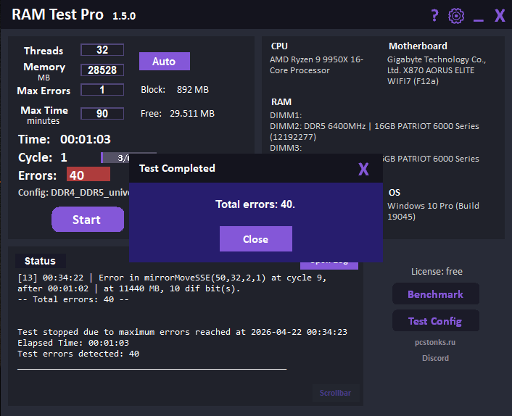This screenshot has height=416, width=512.
Task: Dismiss Test Completed dialog with X
Action: 363,169
